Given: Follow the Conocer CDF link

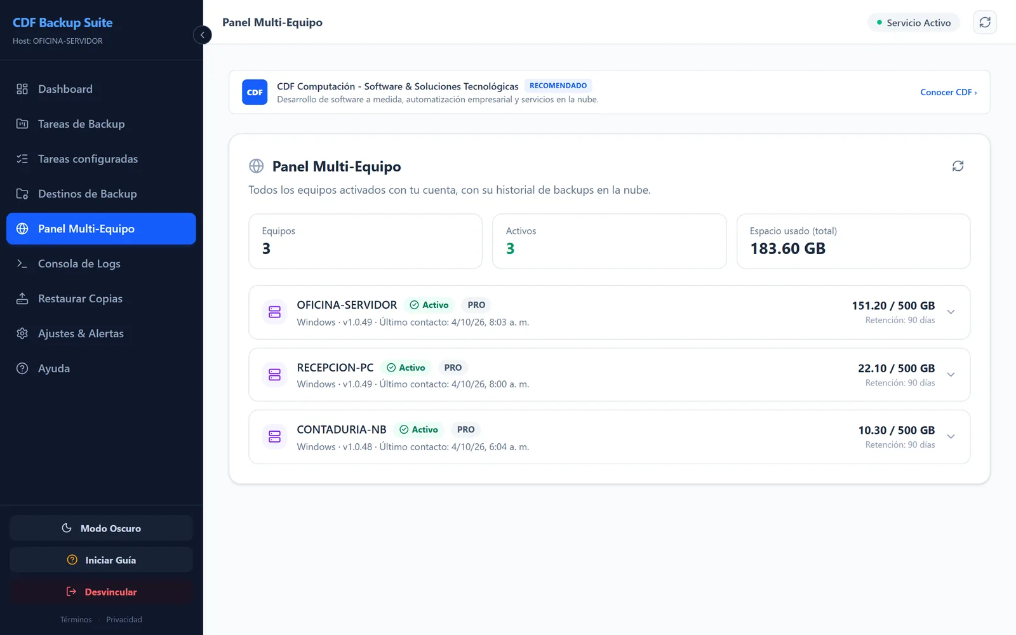Looking at the screenshot, I should click(949, 92).
